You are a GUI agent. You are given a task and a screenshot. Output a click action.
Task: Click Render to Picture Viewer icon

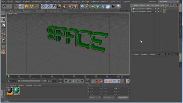pos(70,6)
